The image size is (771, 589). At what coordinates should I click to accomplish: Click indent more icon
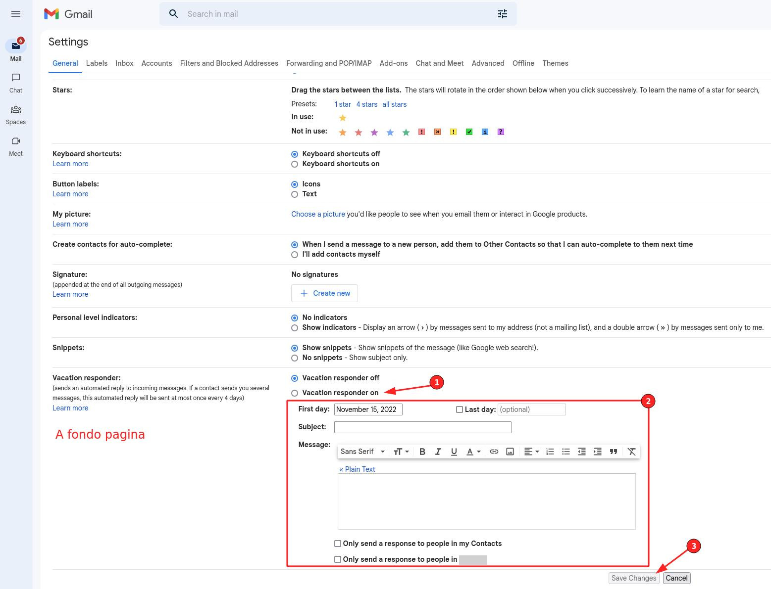tap(598, 452)
